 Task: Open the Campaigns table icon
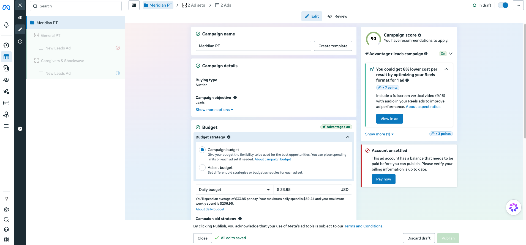(6, 57)
